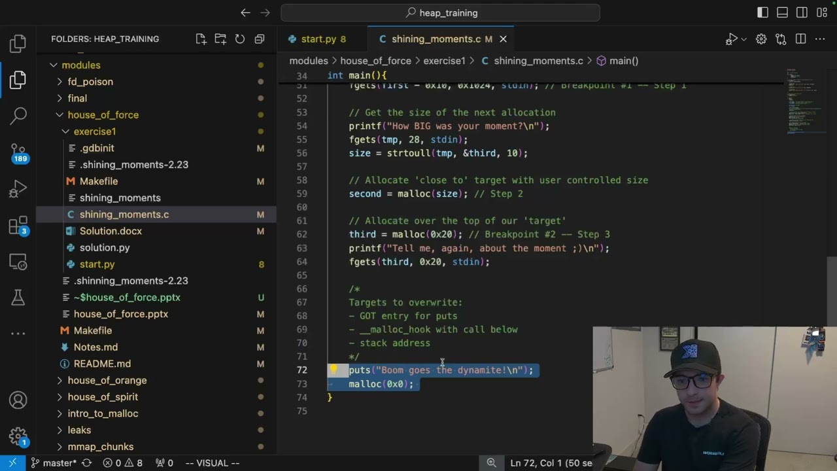
Task: Toggle primary side bar visibility
Action: (762, 12)
